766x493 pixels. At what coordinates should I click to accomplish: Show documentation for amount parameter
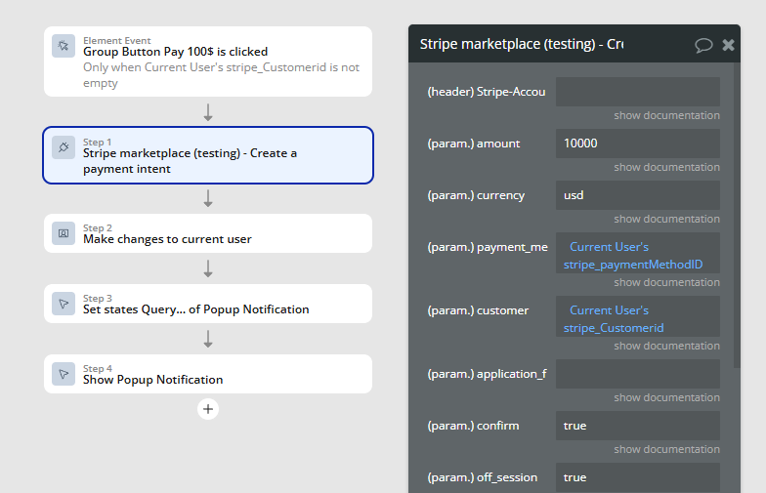click(x=666, y=168)
